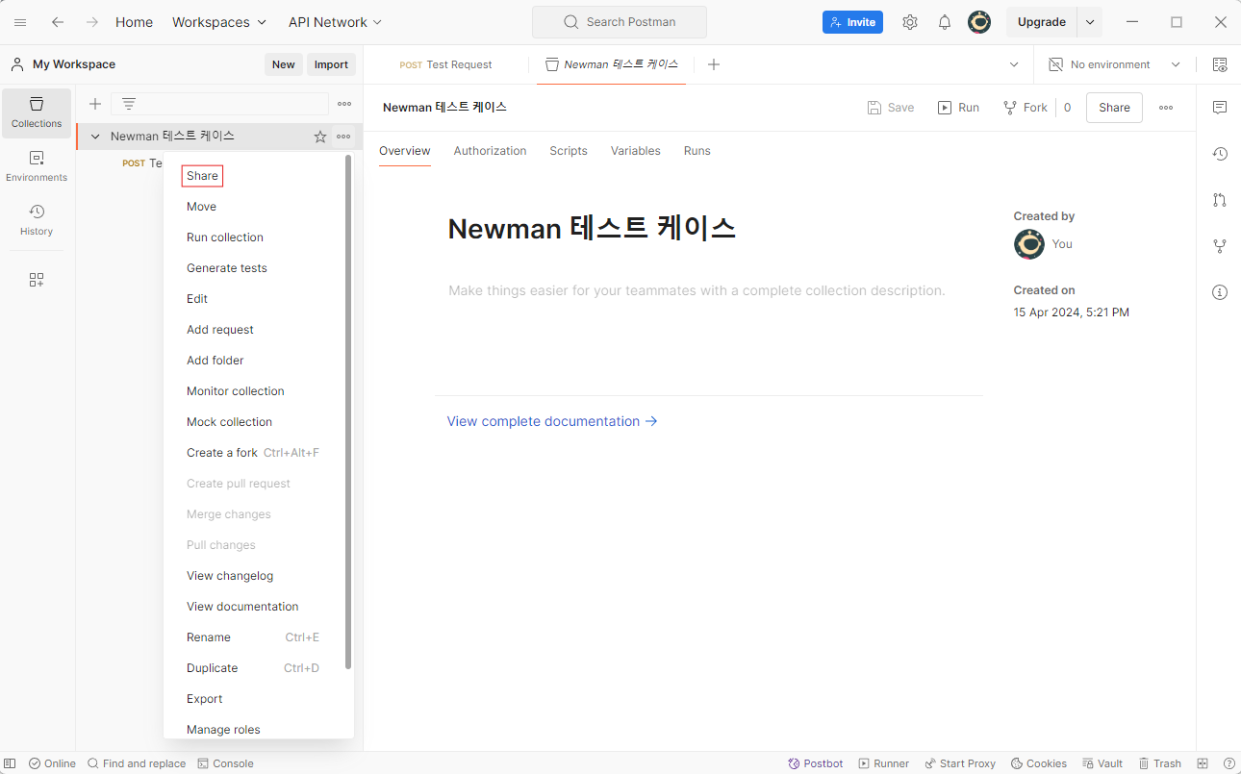Switch to the Variables tab

[x=635, y=151]
